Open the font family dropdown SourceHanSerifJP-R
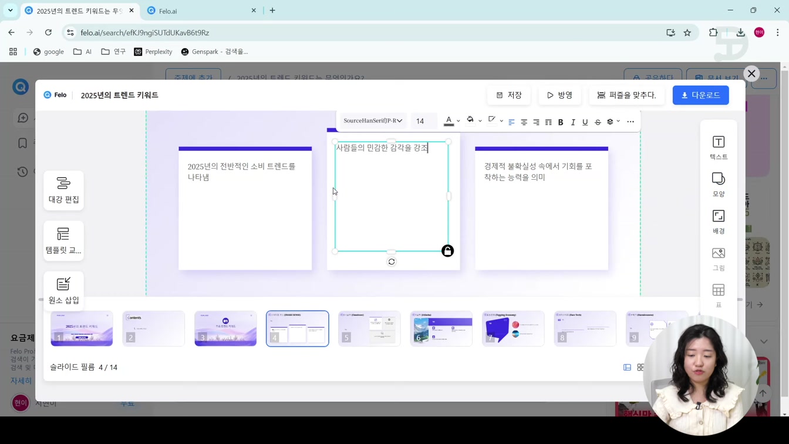 (x=372, y=121)
